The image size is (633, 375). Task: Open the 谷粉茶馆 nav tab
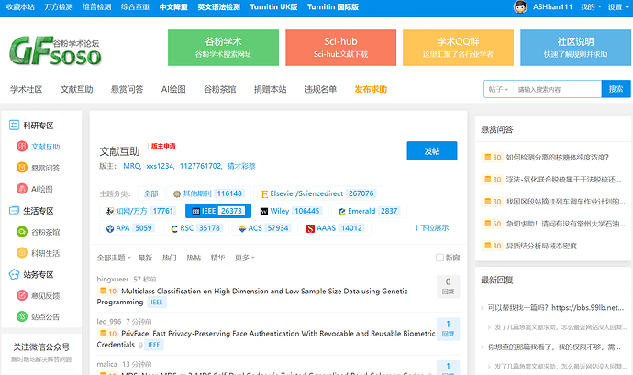tap(219, 89)
